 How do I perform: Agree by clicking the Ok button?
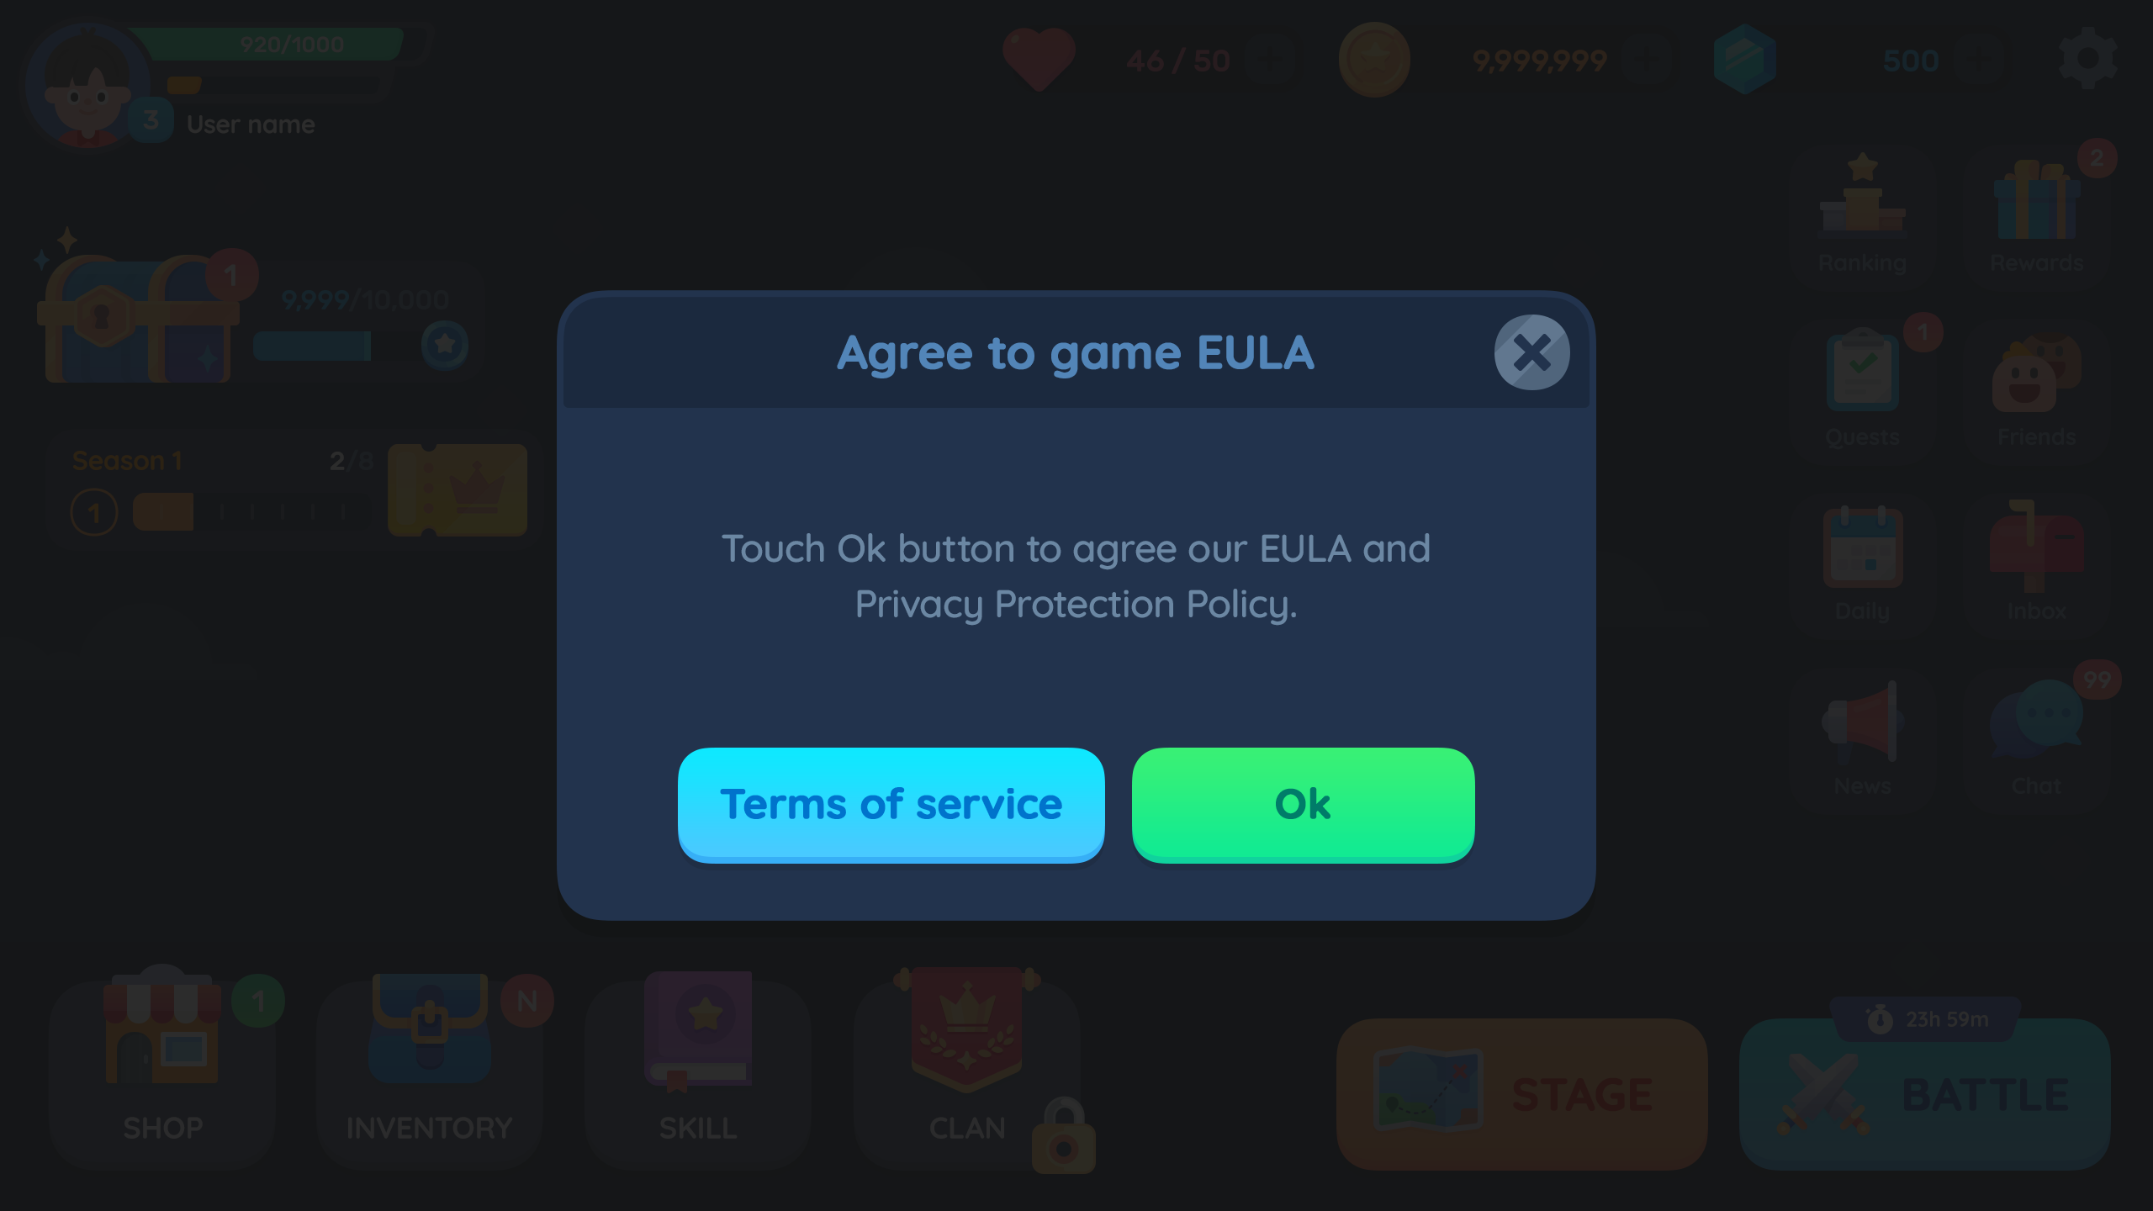(x=1303, y=805)
